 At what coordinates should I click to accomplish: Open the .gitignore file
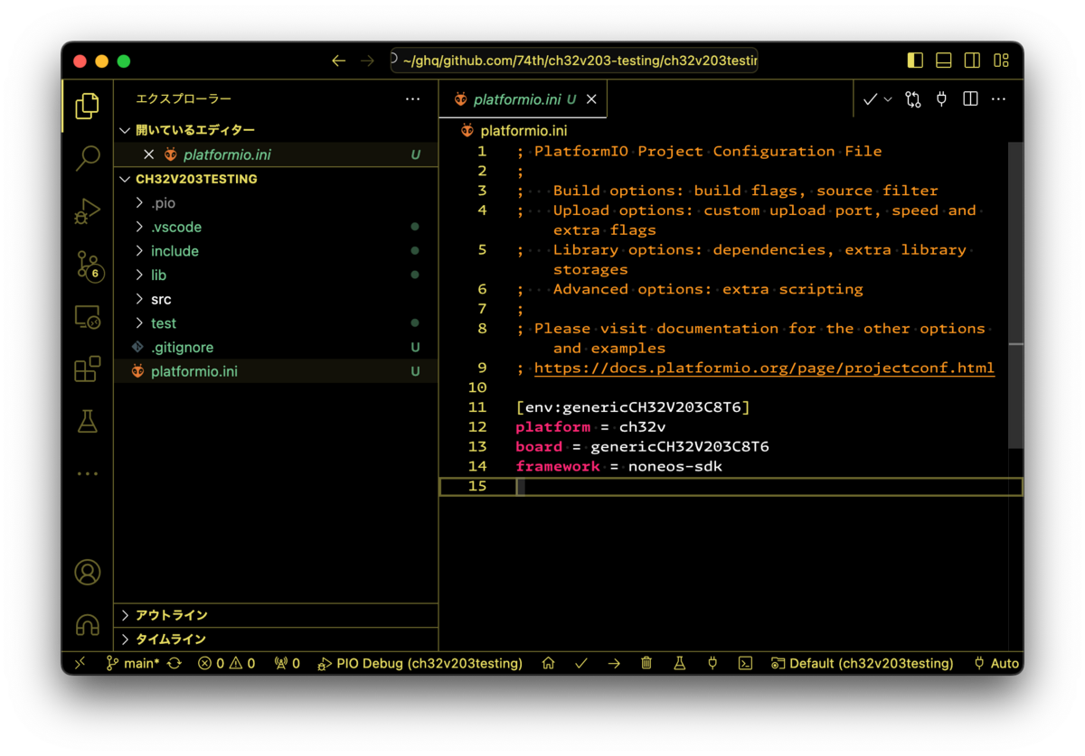pos(276,347)
